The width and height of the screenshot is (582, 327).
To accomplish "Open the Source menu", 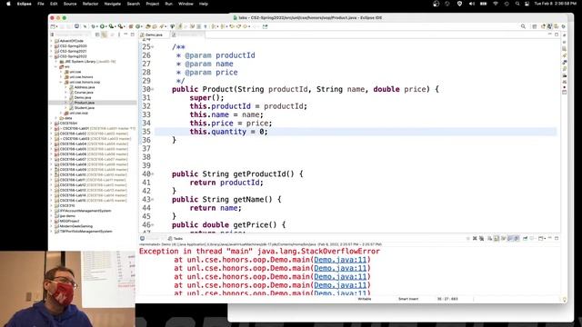I will (x=70, y=4).
